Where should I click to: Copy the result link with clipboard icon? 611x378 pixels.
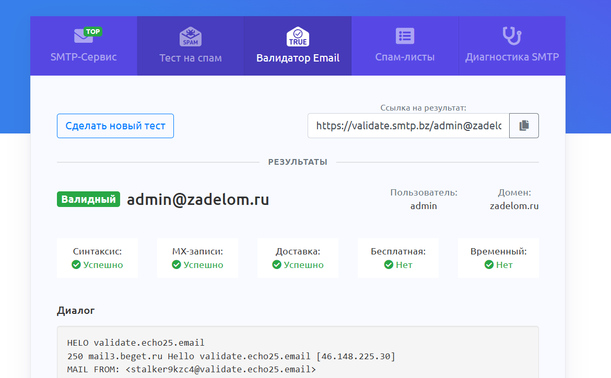click(x=524, y=126)
